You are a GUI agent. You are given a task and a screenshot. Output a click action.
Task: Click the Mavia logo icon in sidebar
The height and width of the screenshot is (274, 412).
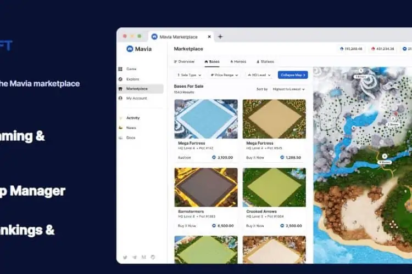click(130, 49)
